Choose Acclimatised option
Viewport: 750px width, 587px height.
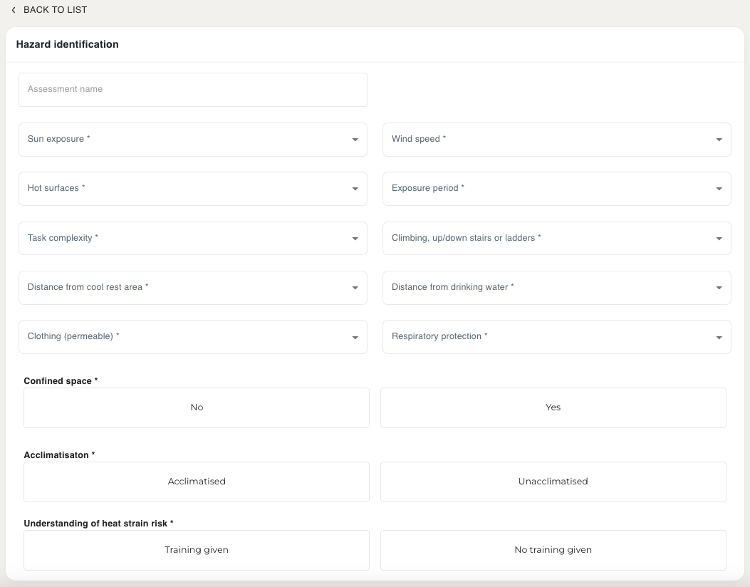pyautogui.click(x=197, y=482)
